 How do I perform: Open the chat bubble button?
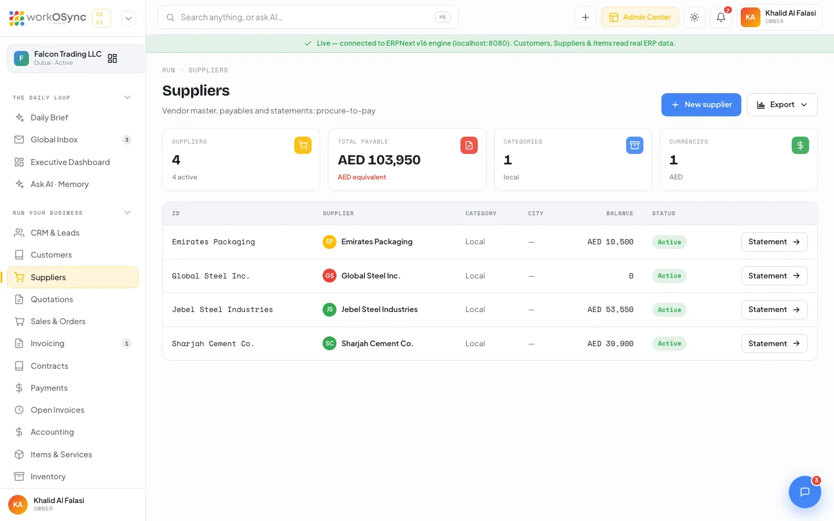[x=805, y=492]
